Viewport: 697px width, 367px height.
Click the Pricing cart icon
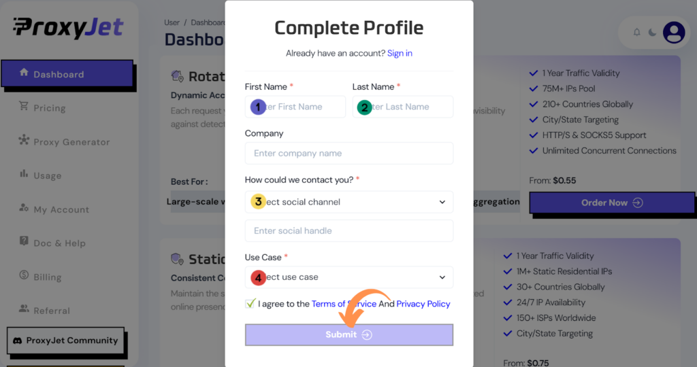tap(24, 106)
